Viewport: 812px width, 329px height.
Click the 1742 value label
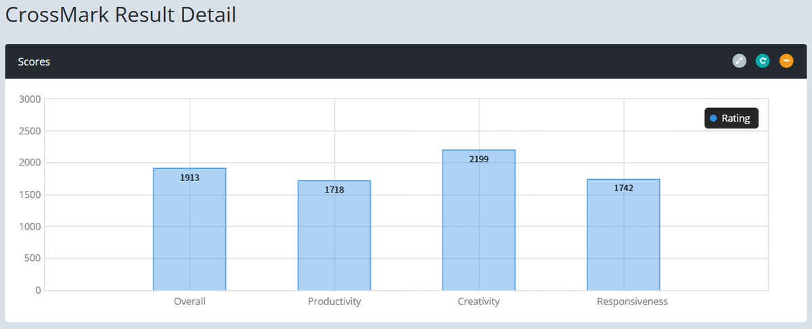coord(623,188)
